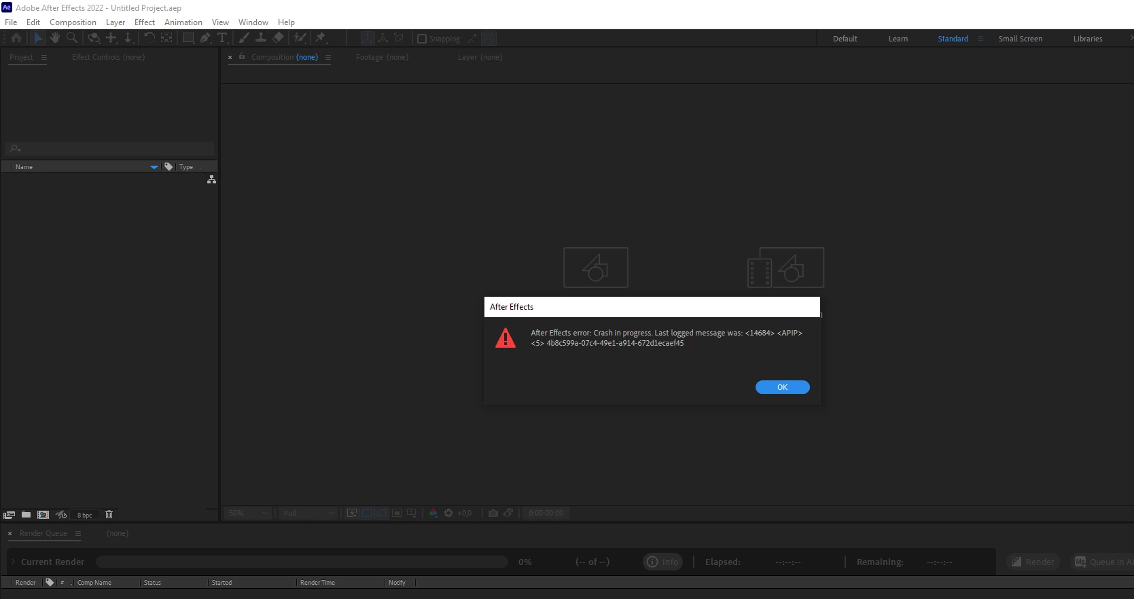Open the Composition menu

tap(73, 22)
